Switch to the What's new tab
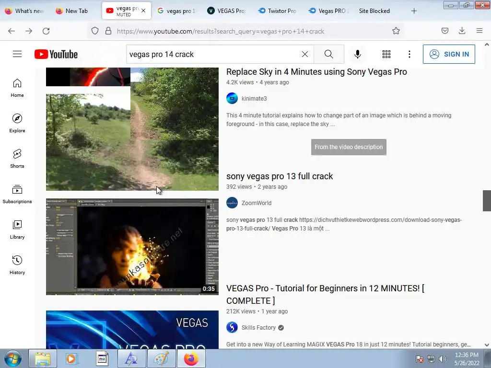491x368 pixels. [25, 11]
